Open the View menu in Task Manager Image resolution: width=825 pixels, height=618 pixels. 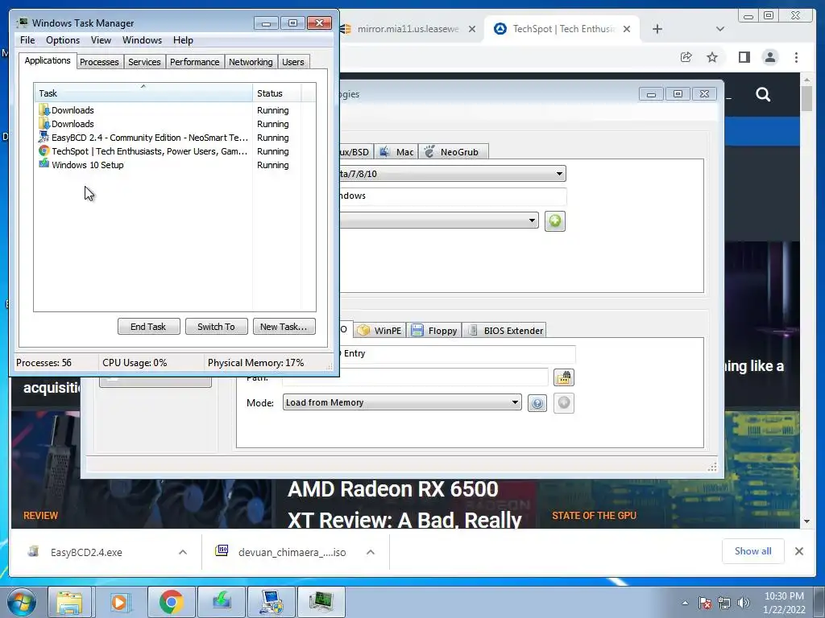click(101, 40)
